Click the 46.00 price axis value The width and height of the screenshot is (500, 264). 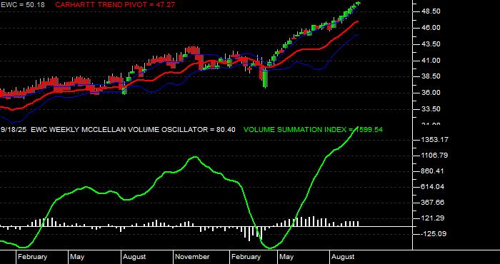pos(431,28)
